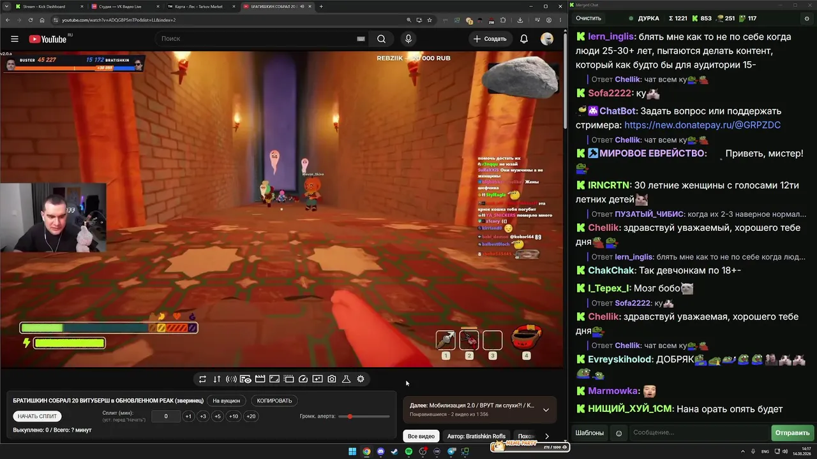The width and height of the screenshot is (817, 459).
Task: Open the on-screen keyboard in search box
Action: click(361, 39)
